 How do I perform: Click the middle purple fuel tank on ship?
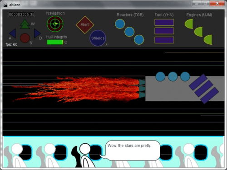[x=204, y=89]
